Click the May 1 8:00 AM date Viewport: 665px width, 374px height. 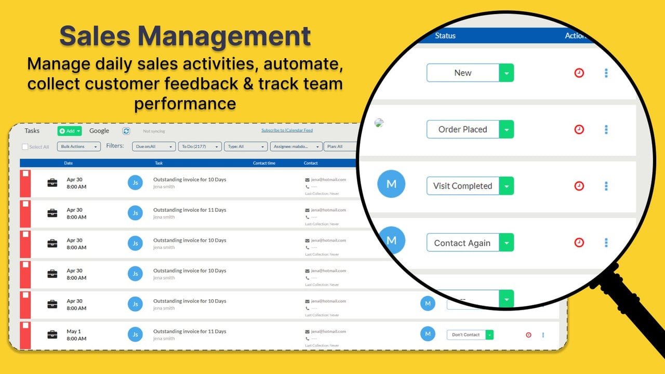76,335
